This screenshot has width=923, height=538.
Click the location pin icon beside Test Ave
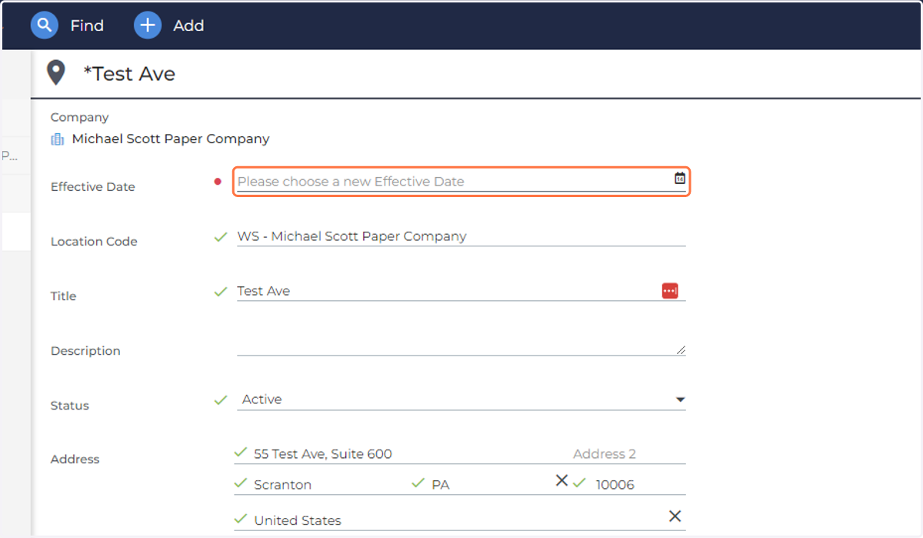[x=56, y=73]
